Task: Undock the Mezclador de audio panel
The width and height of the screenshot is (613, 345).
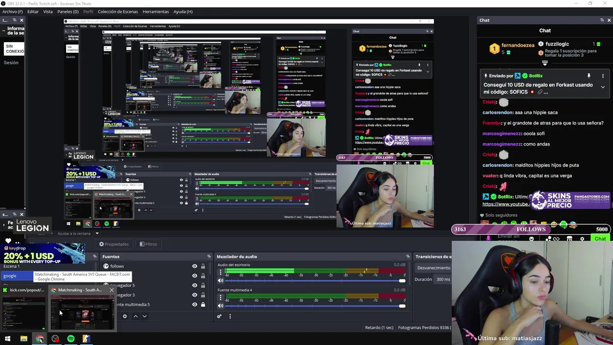Action: click(x=408, y=257)
